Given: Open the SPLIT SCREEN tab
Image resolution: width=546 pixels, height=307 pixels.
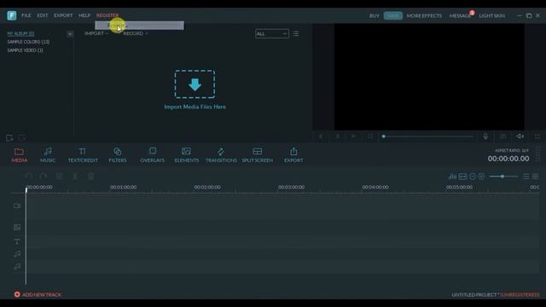Looking at the screenshot, I should (258, 155).
